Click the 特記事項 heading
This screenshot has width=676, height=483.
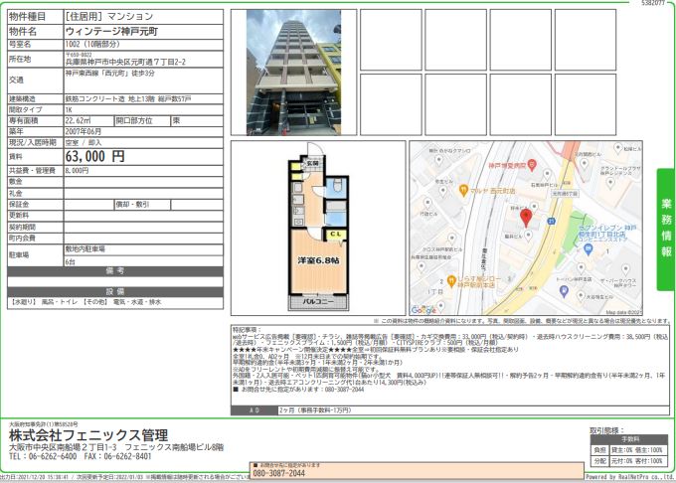(248, 330)
